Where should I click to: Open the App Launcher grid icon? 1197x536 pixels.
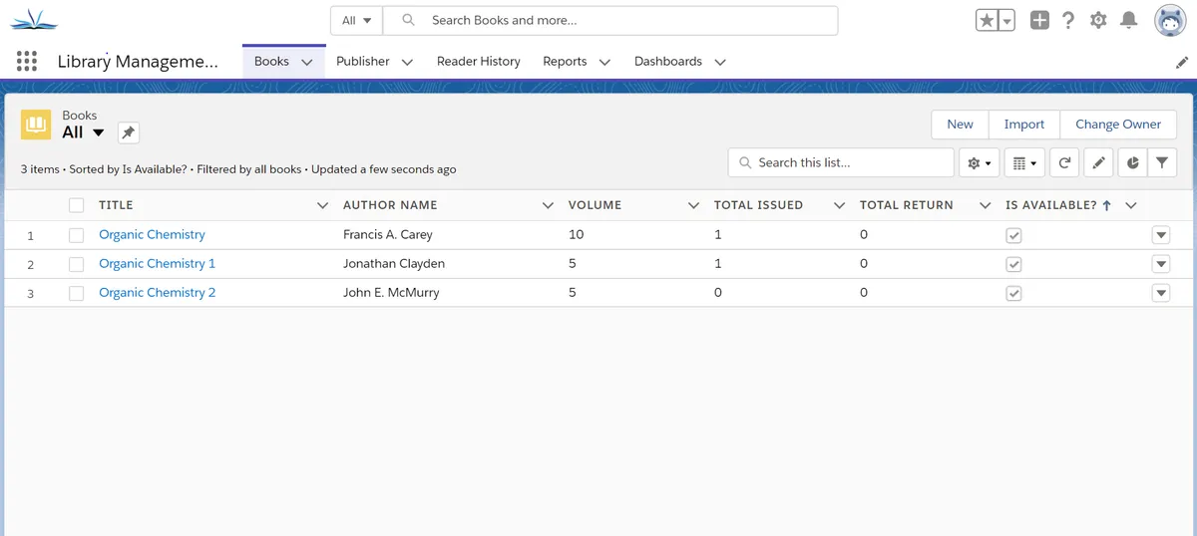[27, 62]
